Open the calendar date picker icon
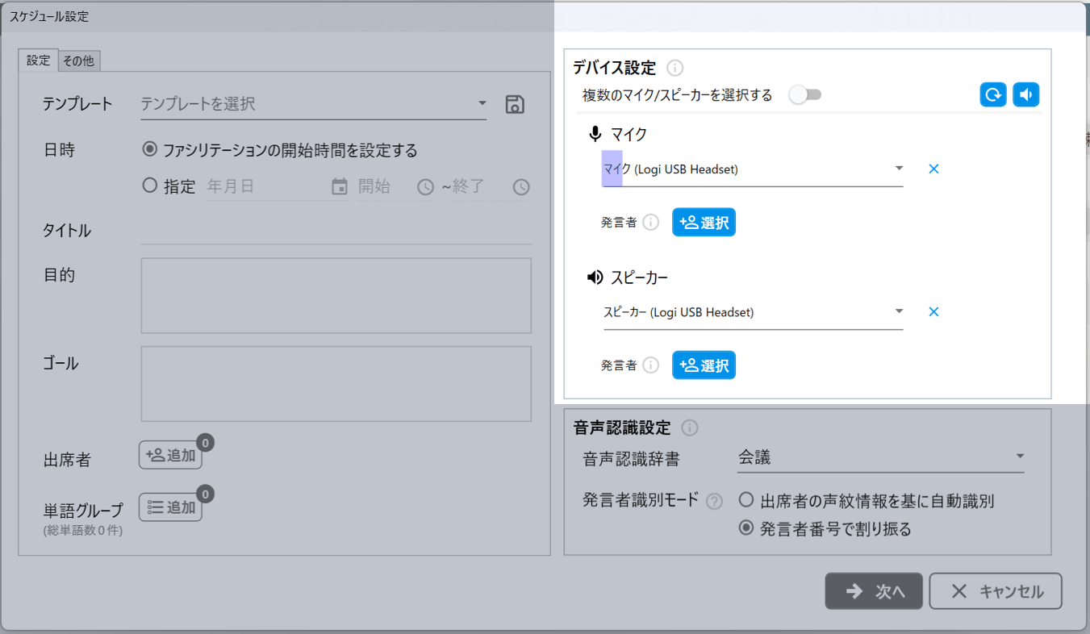 [x=340, y=187]
